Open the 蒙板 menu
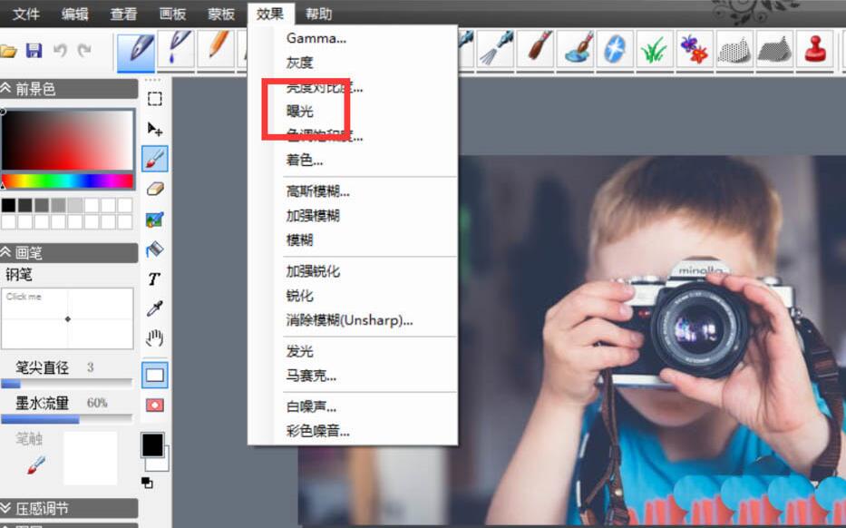 [x=221, y=14]
